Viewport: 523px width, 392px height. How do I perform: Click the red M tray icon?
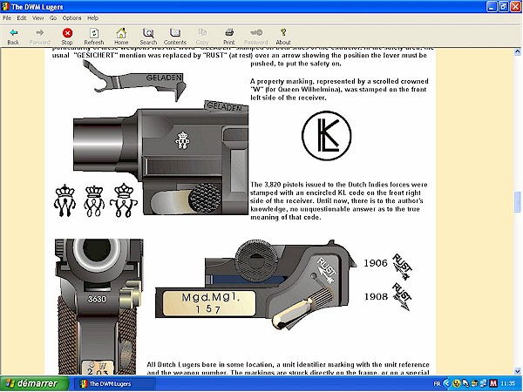click(493, 383)
